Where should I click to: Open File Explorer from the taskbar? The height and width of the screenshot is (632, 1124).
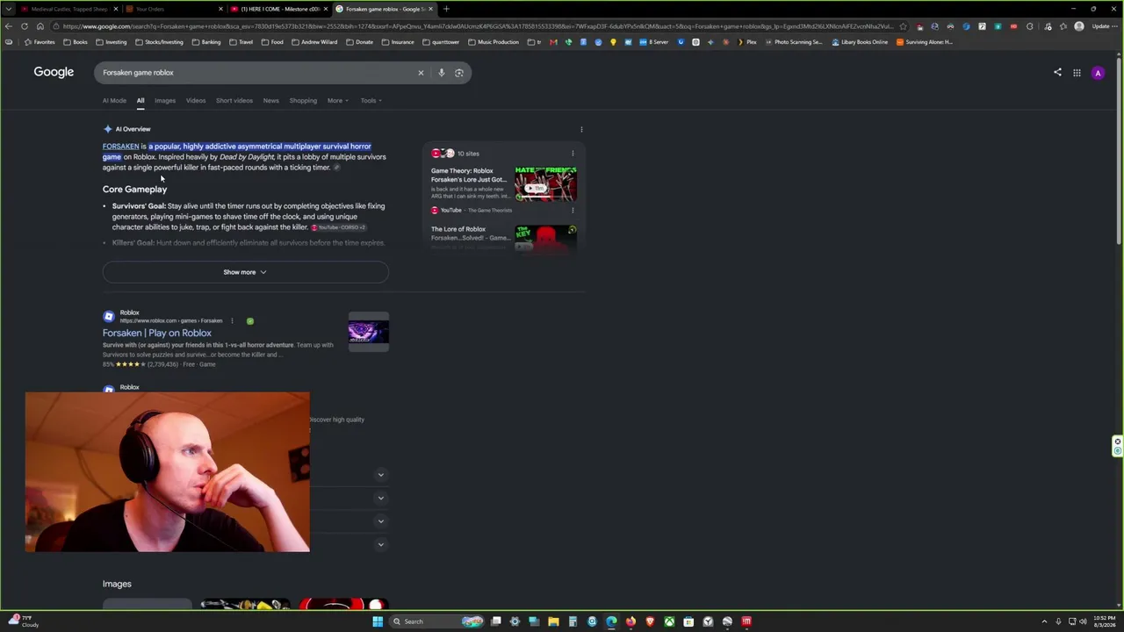point(553,621)
